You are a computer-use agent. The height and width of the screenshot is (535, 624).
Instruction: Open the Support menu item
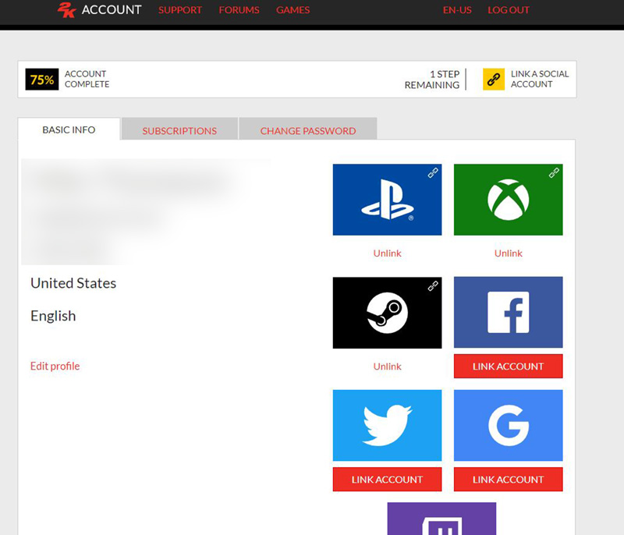tap(180, 10)
